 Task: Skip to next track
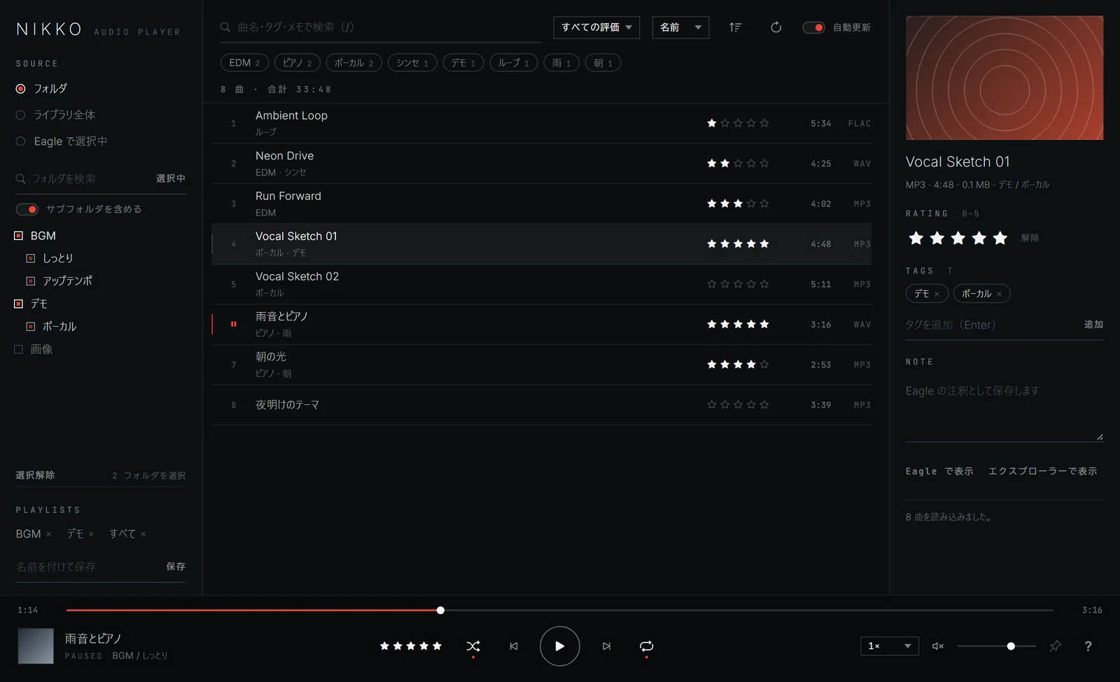pyautogui.click(x=606, y=646)
